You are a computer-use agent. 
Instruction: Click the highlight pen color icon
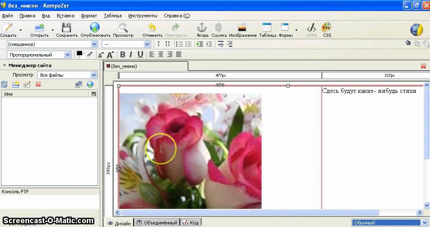(90, 54)
